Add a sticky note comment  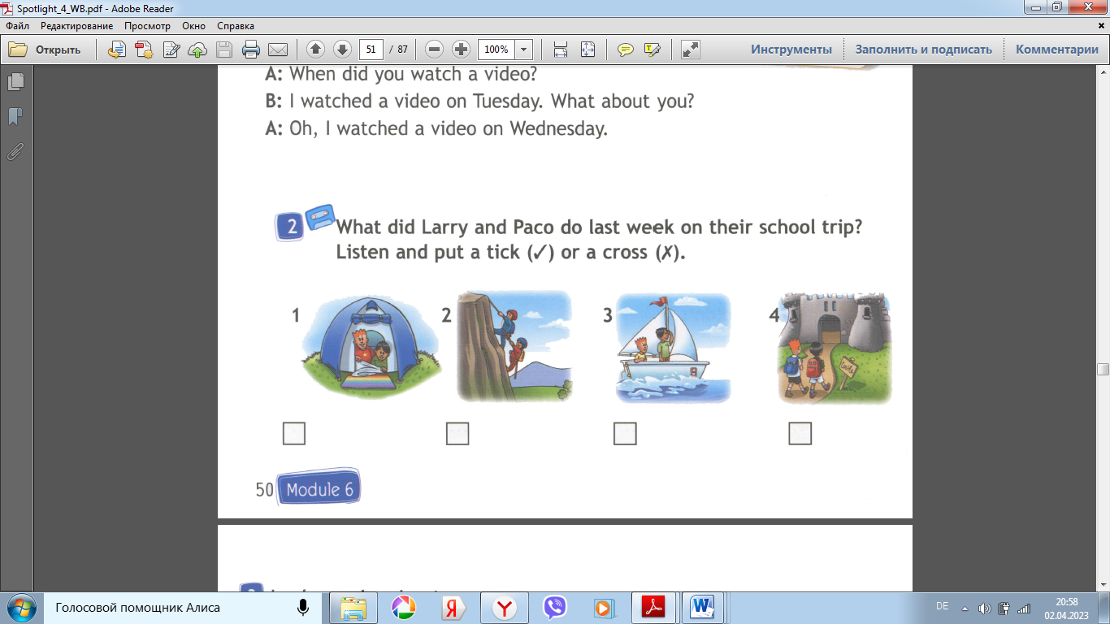[625, 50]
